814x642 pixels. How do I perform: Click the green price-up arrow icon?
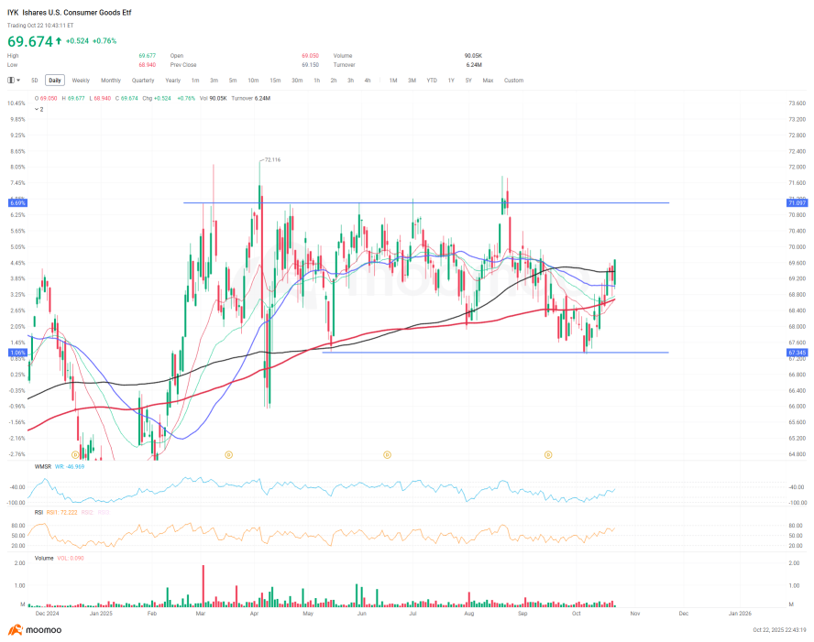[59, 41]
